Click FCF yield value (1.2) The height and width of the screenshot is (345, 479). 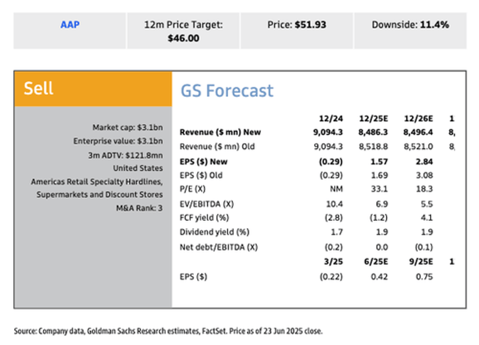pyautogui.click(x=378, y=218)
